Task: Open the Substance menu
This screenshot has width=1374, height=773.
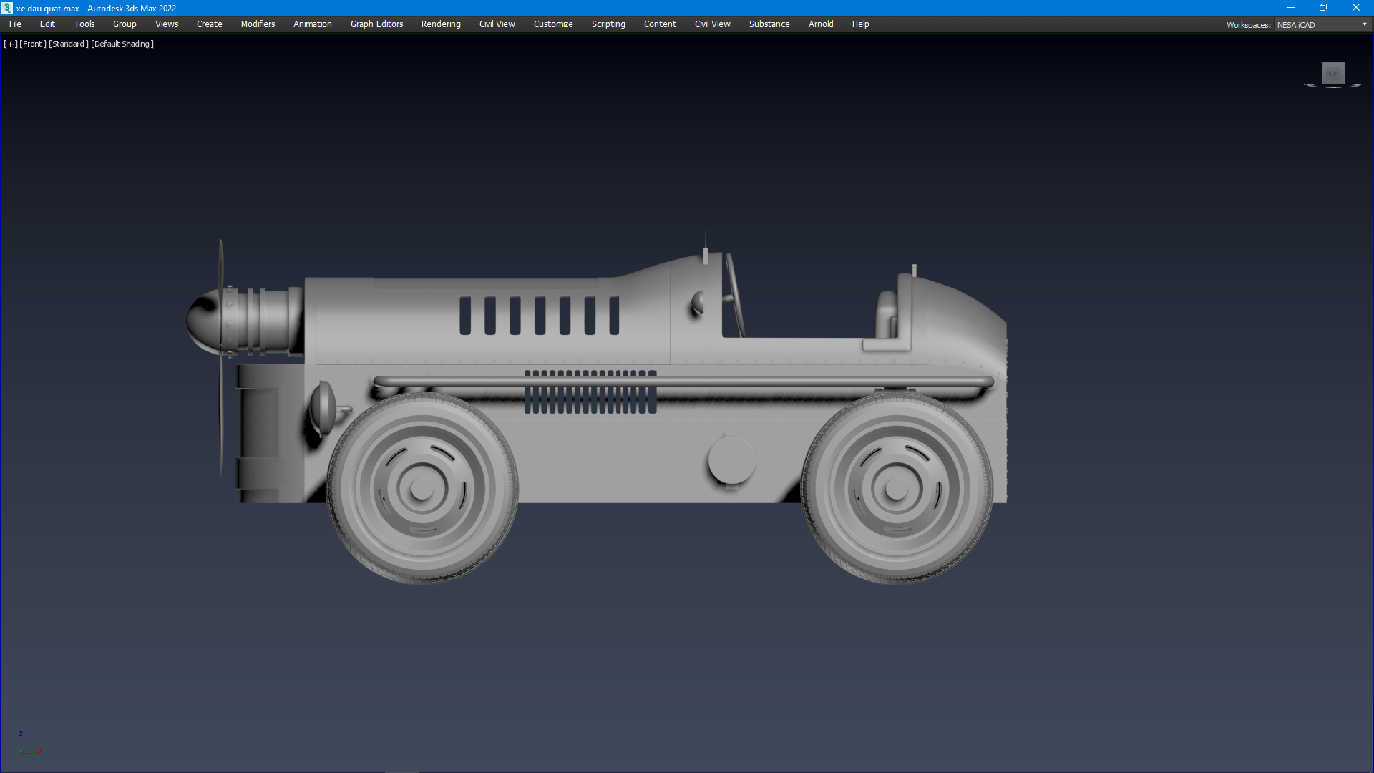Action: [x=769, y=24]
